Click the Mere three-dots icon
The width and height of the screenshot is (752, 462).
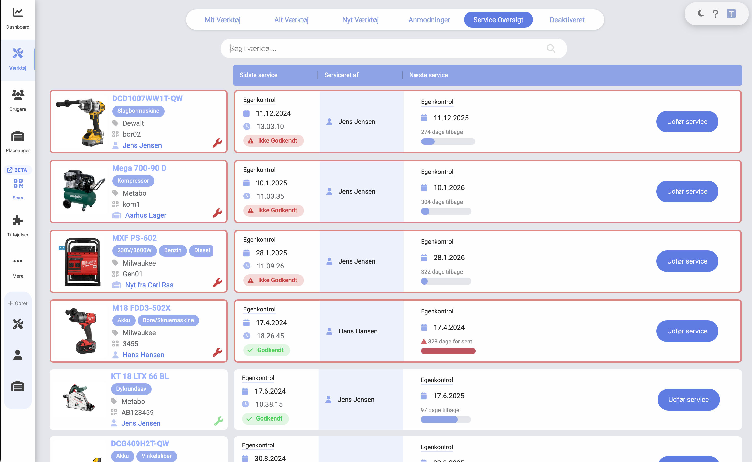(x=18, y=261)
